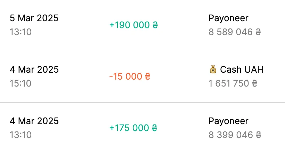This screenshot has width=285, height=153.
Task: Click the 13:10 time in last row
Action: point(21,135)
